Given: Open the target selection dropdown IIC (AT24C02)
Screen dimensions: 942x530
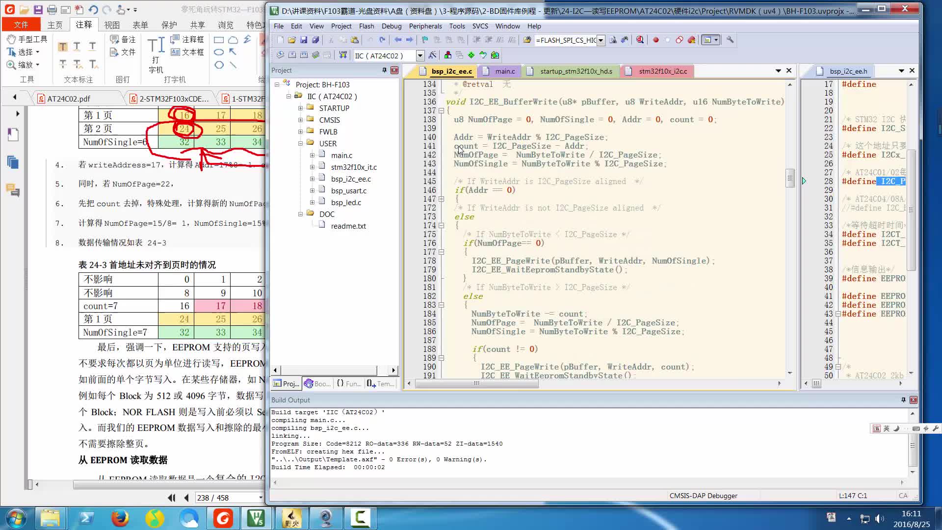Looking at the screenshot, I should pos(420,55).
